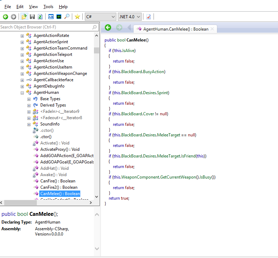Open the .NET 4.0 framework version dropdown
The width and height of the screenshot is (278, 258).
point(130,17)
